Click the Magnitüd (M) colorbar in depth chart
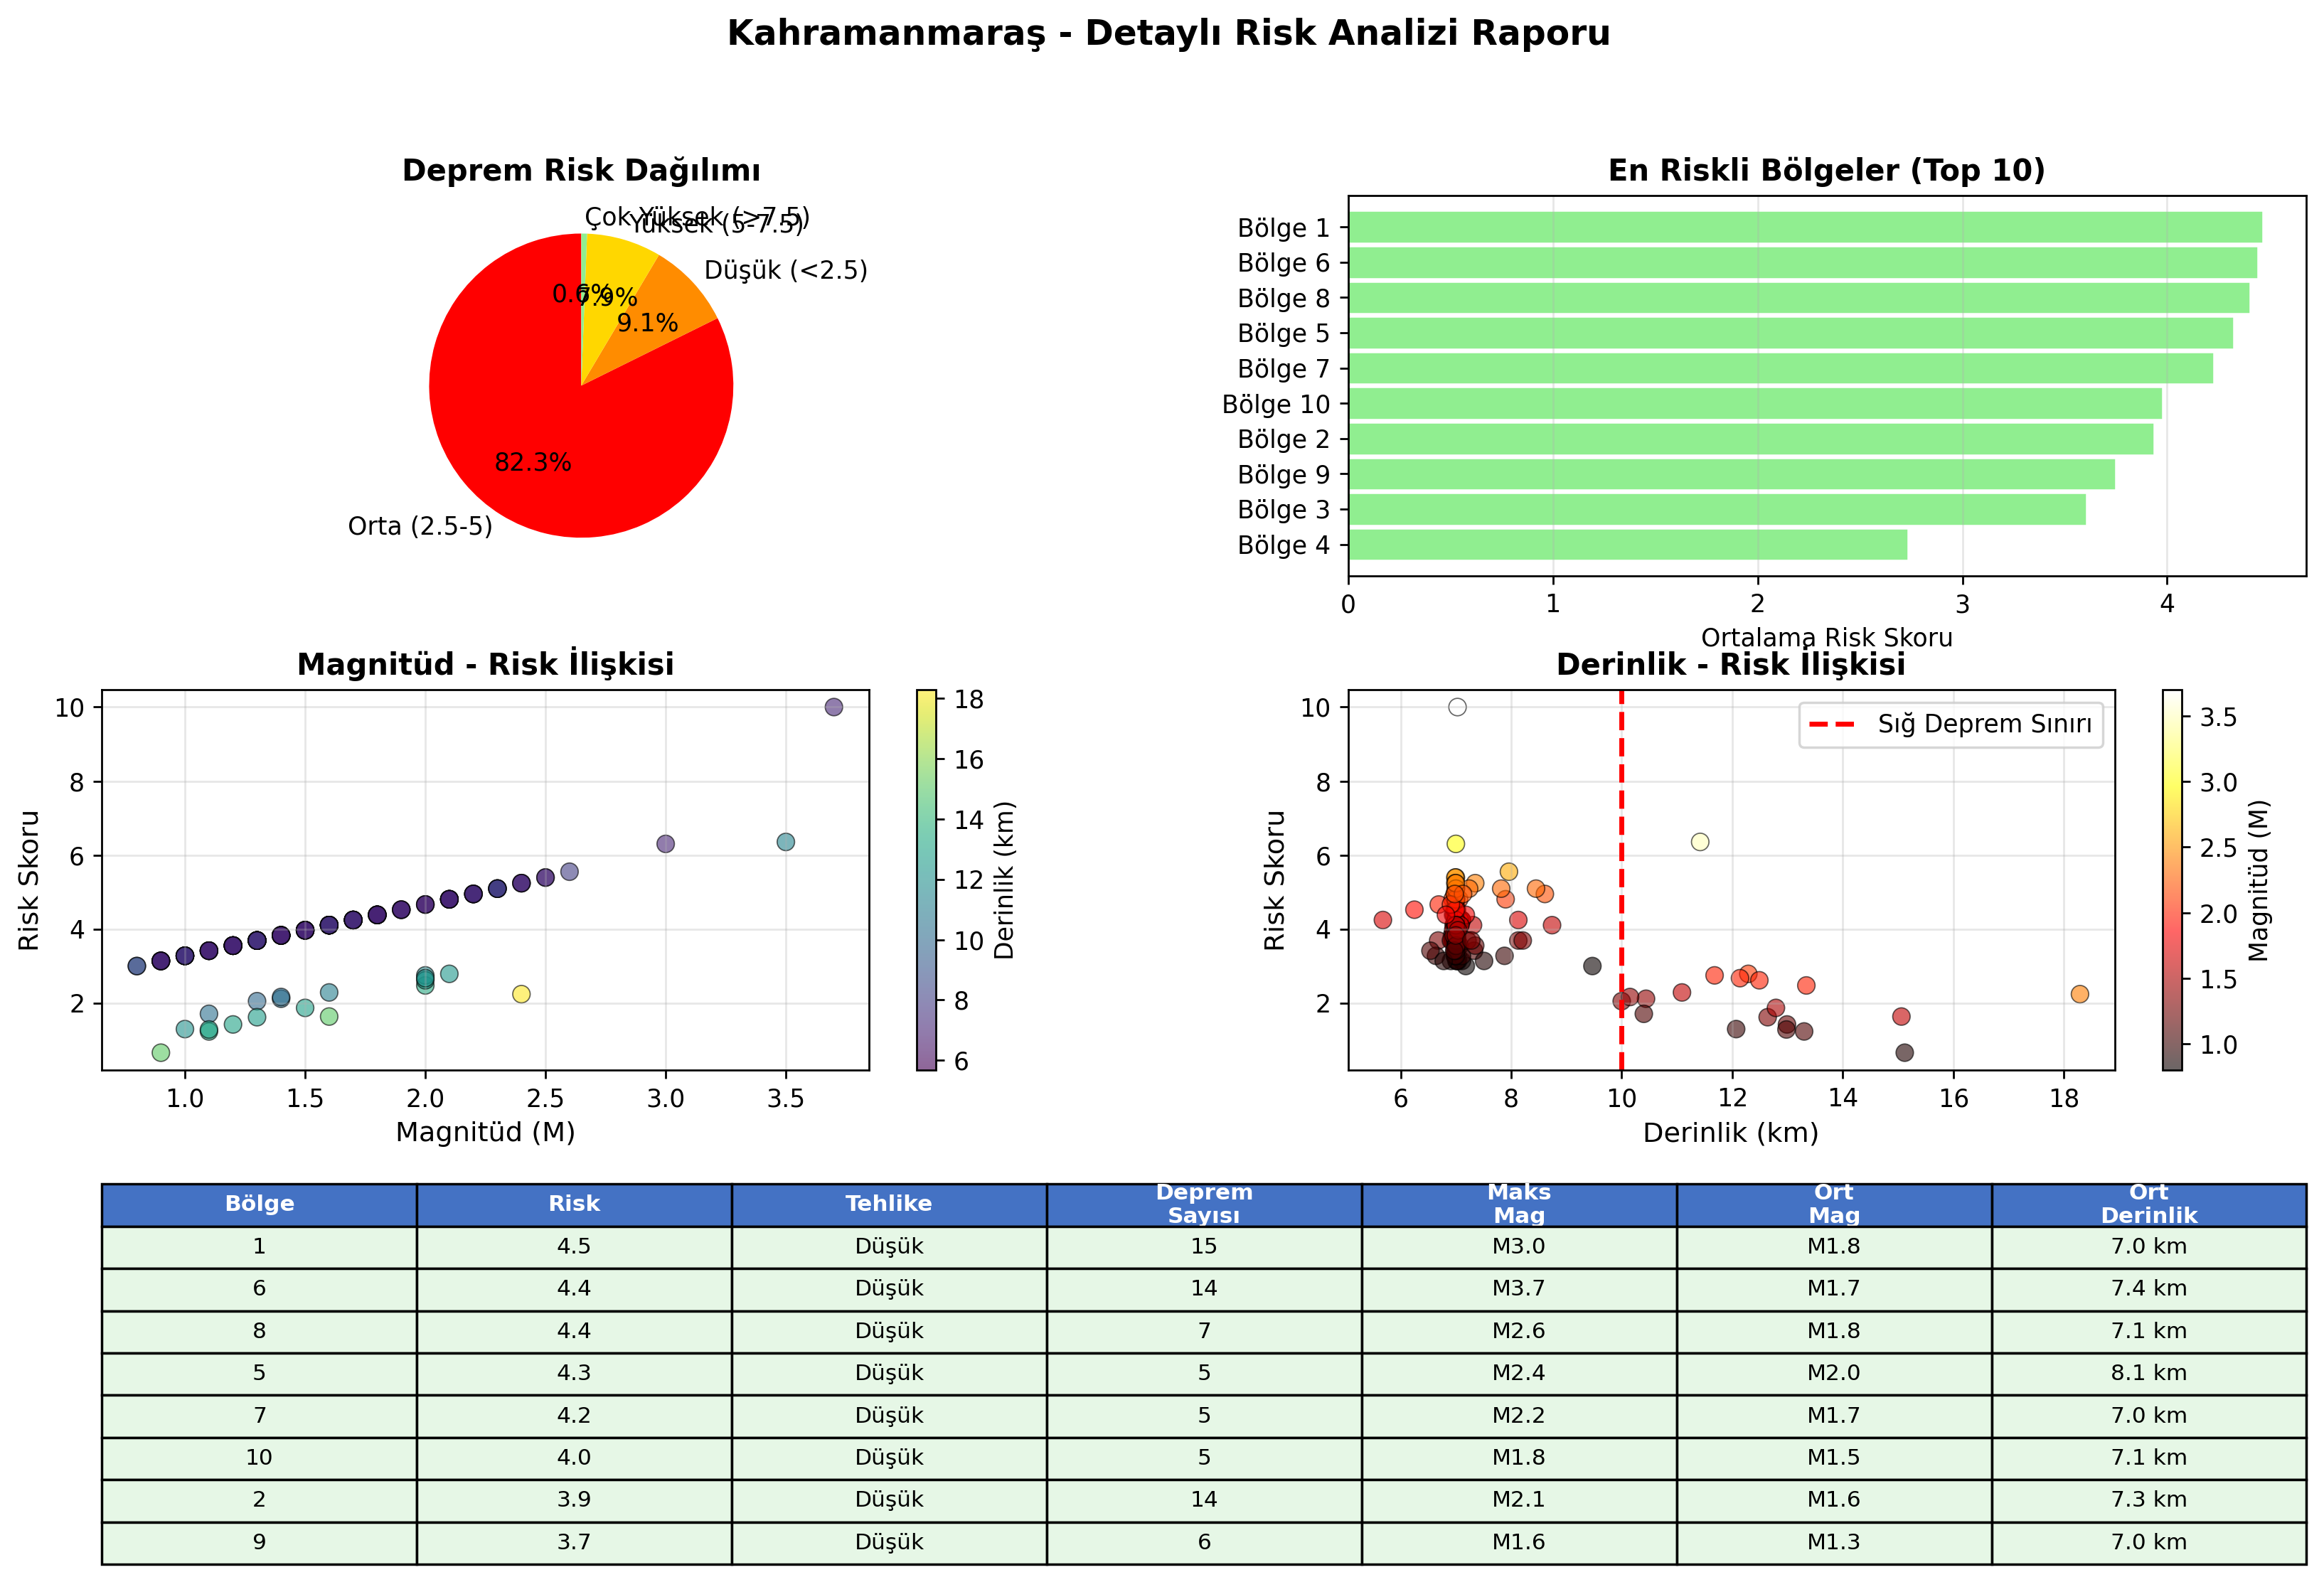This screenshot has width=2324, height=1582. 2172,880
